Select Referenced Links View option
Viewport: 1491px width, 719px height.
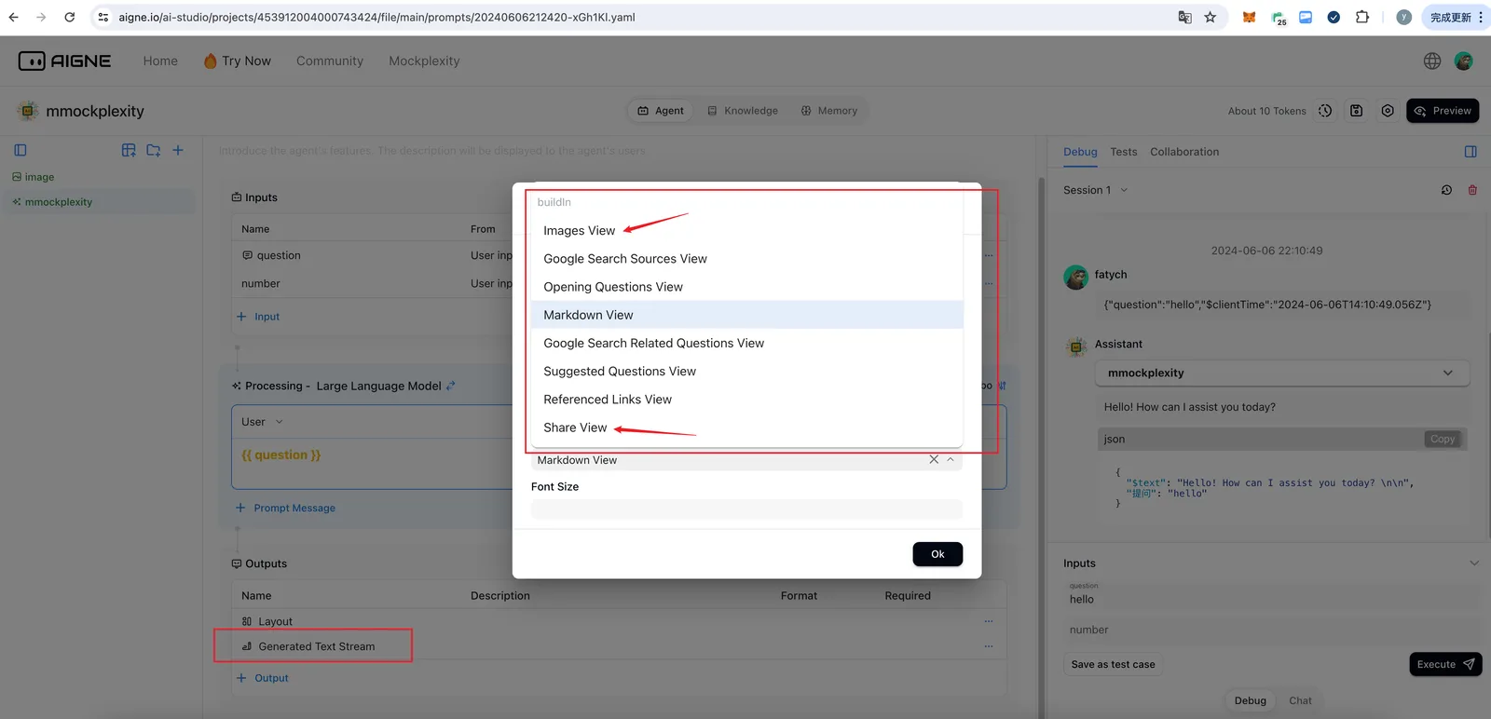(747, 399)
